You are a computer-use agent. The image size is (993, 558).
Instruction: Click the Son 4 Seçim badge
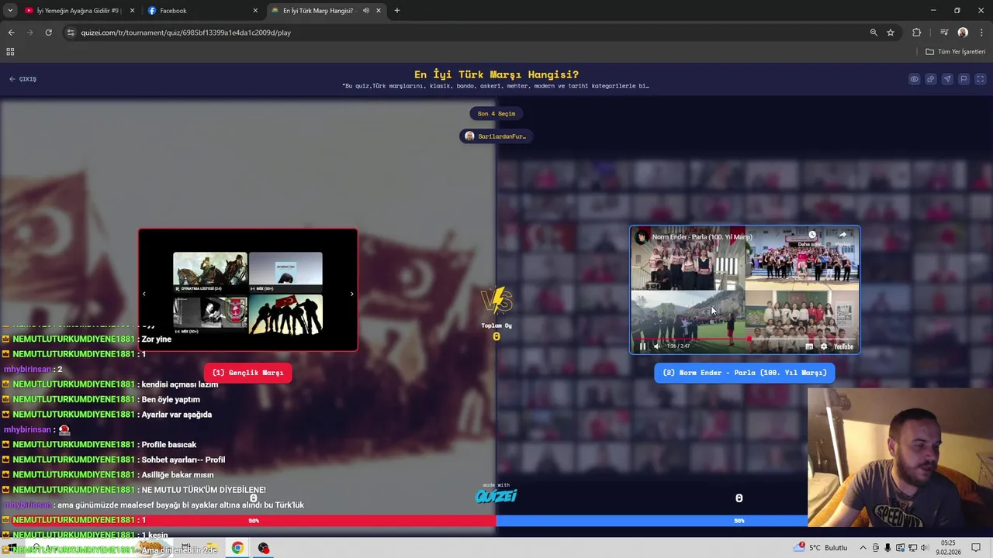point(496,114)
